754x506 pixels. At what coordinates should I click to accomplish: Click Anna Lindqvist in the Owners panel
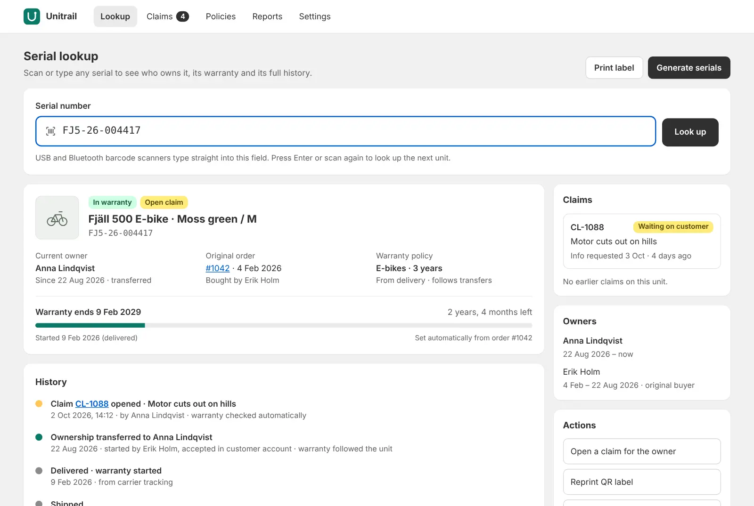pos(592,341)
